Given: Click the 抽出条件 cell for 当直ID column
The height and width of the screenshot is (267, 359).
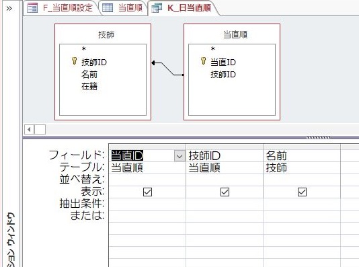Looking at the screenshot, I should (147, 204).
